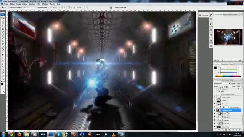Open the Calque menu
This screenshot has height=137, width=244.
click(x=25, y=4)
